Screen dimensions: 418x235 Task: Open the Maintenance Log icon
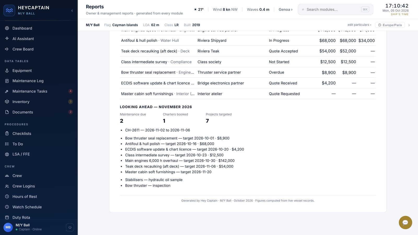7,81
